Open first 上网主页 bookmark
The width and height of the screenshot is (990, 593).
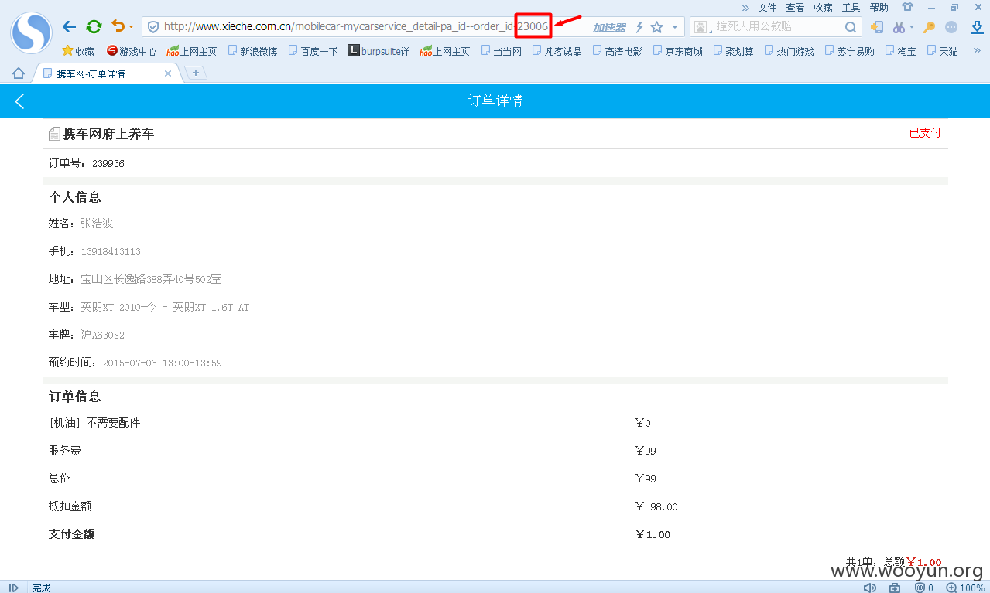tap(191, 51)
